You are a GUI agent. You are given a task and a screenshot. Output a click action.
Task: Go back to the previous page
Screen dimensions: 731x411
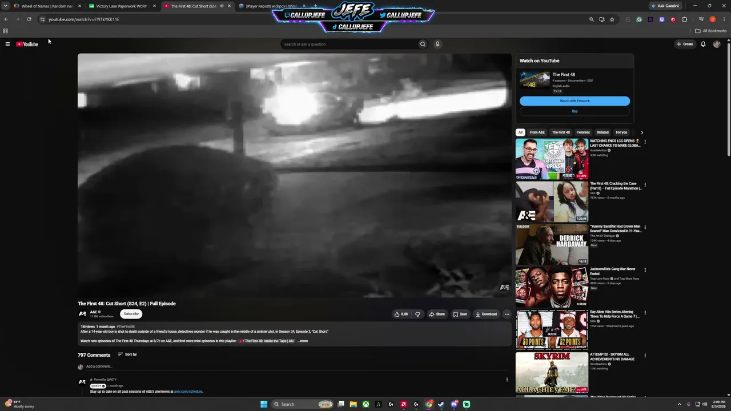(x=6, y=19)
